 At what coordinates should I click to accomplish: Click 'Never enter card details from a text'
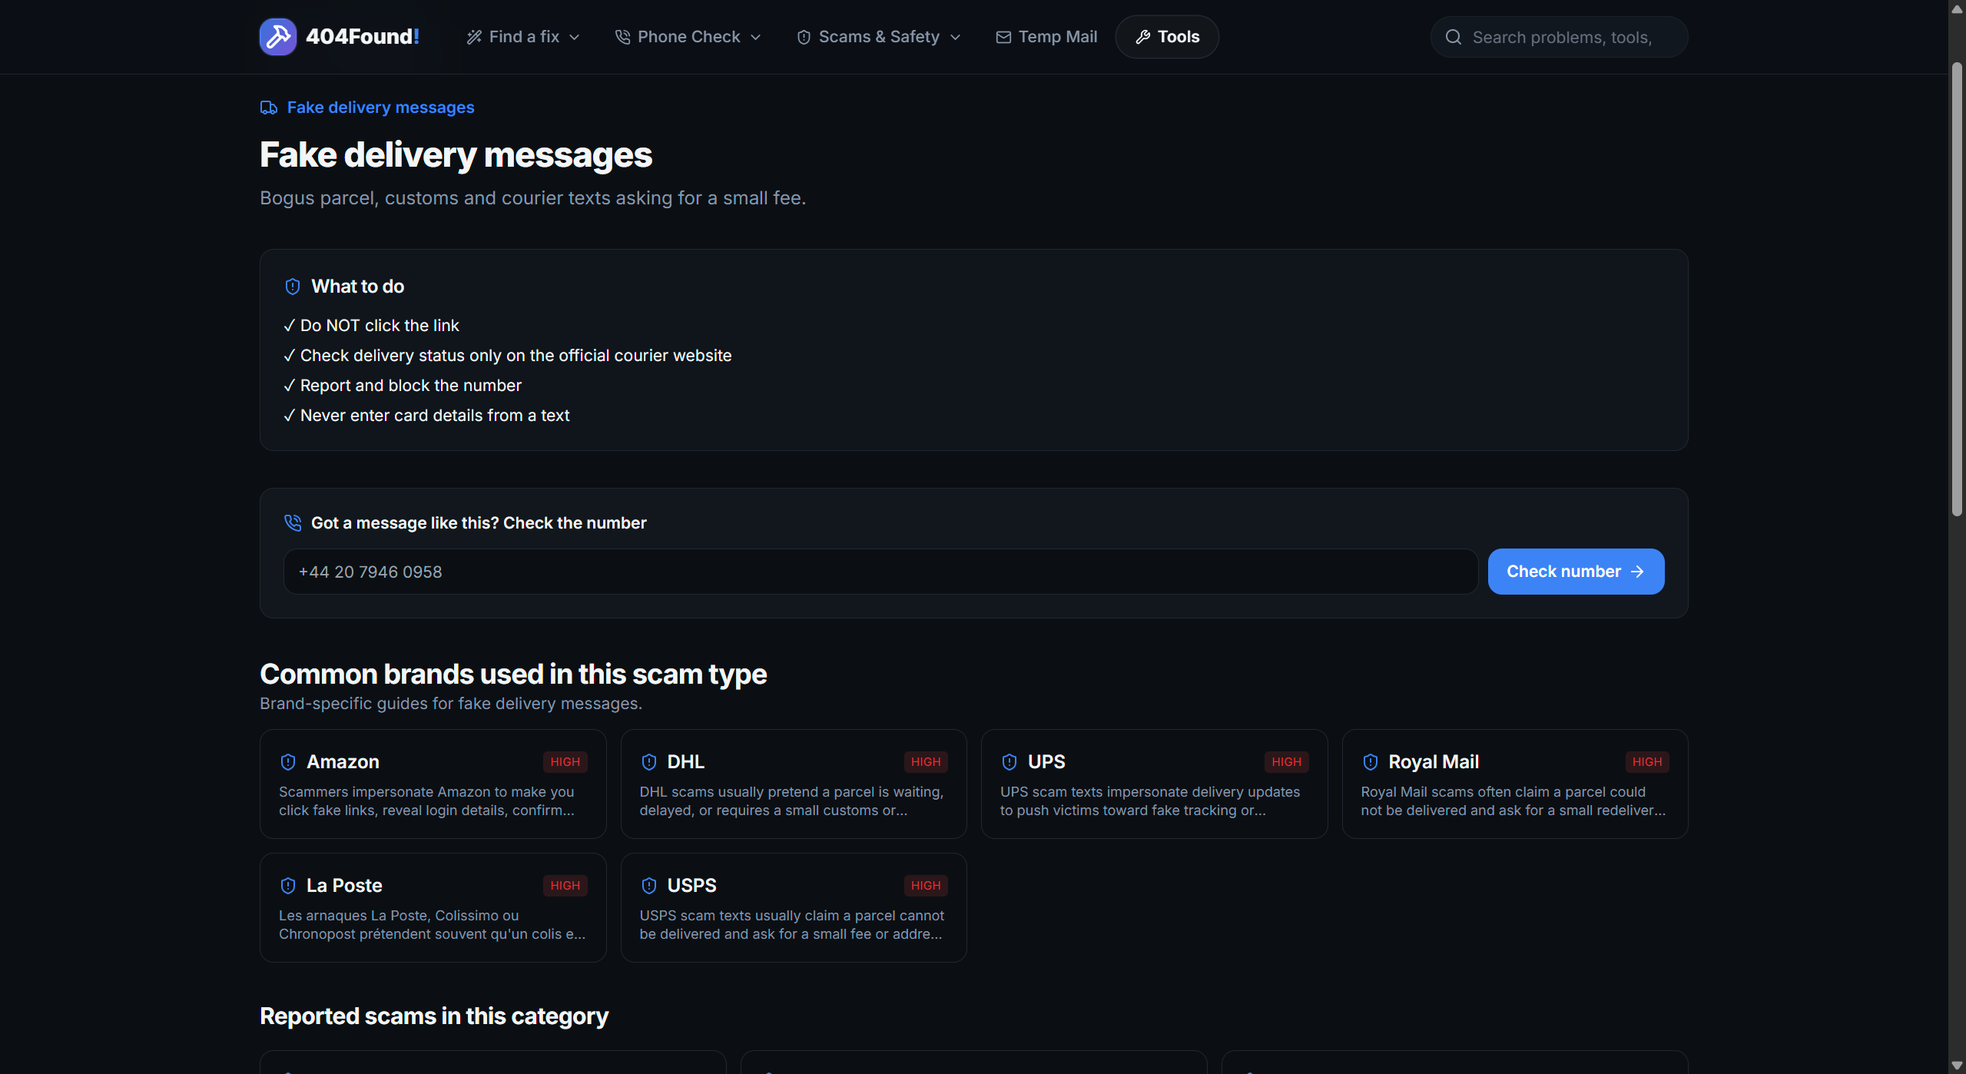coord(435,416)
